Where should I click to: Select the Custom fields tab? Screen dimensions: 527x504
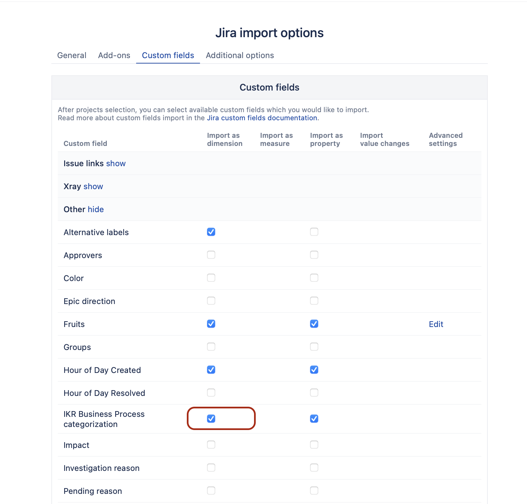click(x=168, y=55)
